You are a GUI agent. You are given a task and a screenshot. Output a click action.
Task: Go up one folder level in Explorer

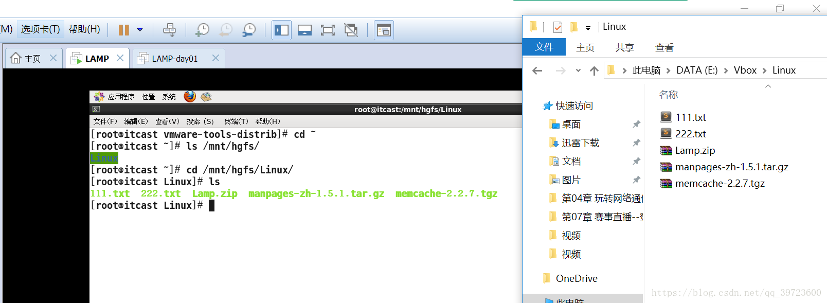594,70
